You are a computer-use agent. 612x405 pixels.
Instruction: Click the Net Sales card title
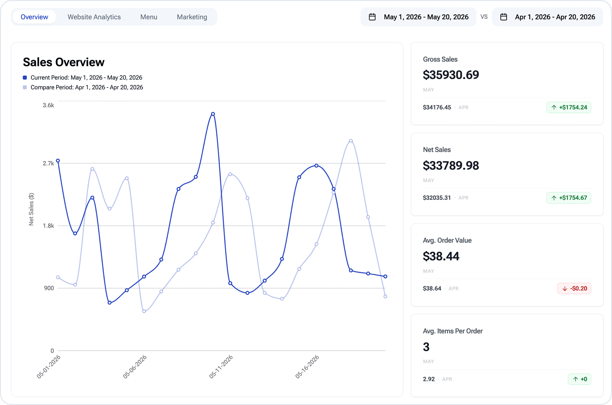[x=437, y=150]
